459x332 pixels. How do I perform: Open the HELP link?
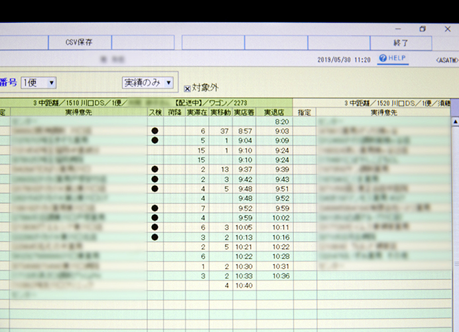397,58
